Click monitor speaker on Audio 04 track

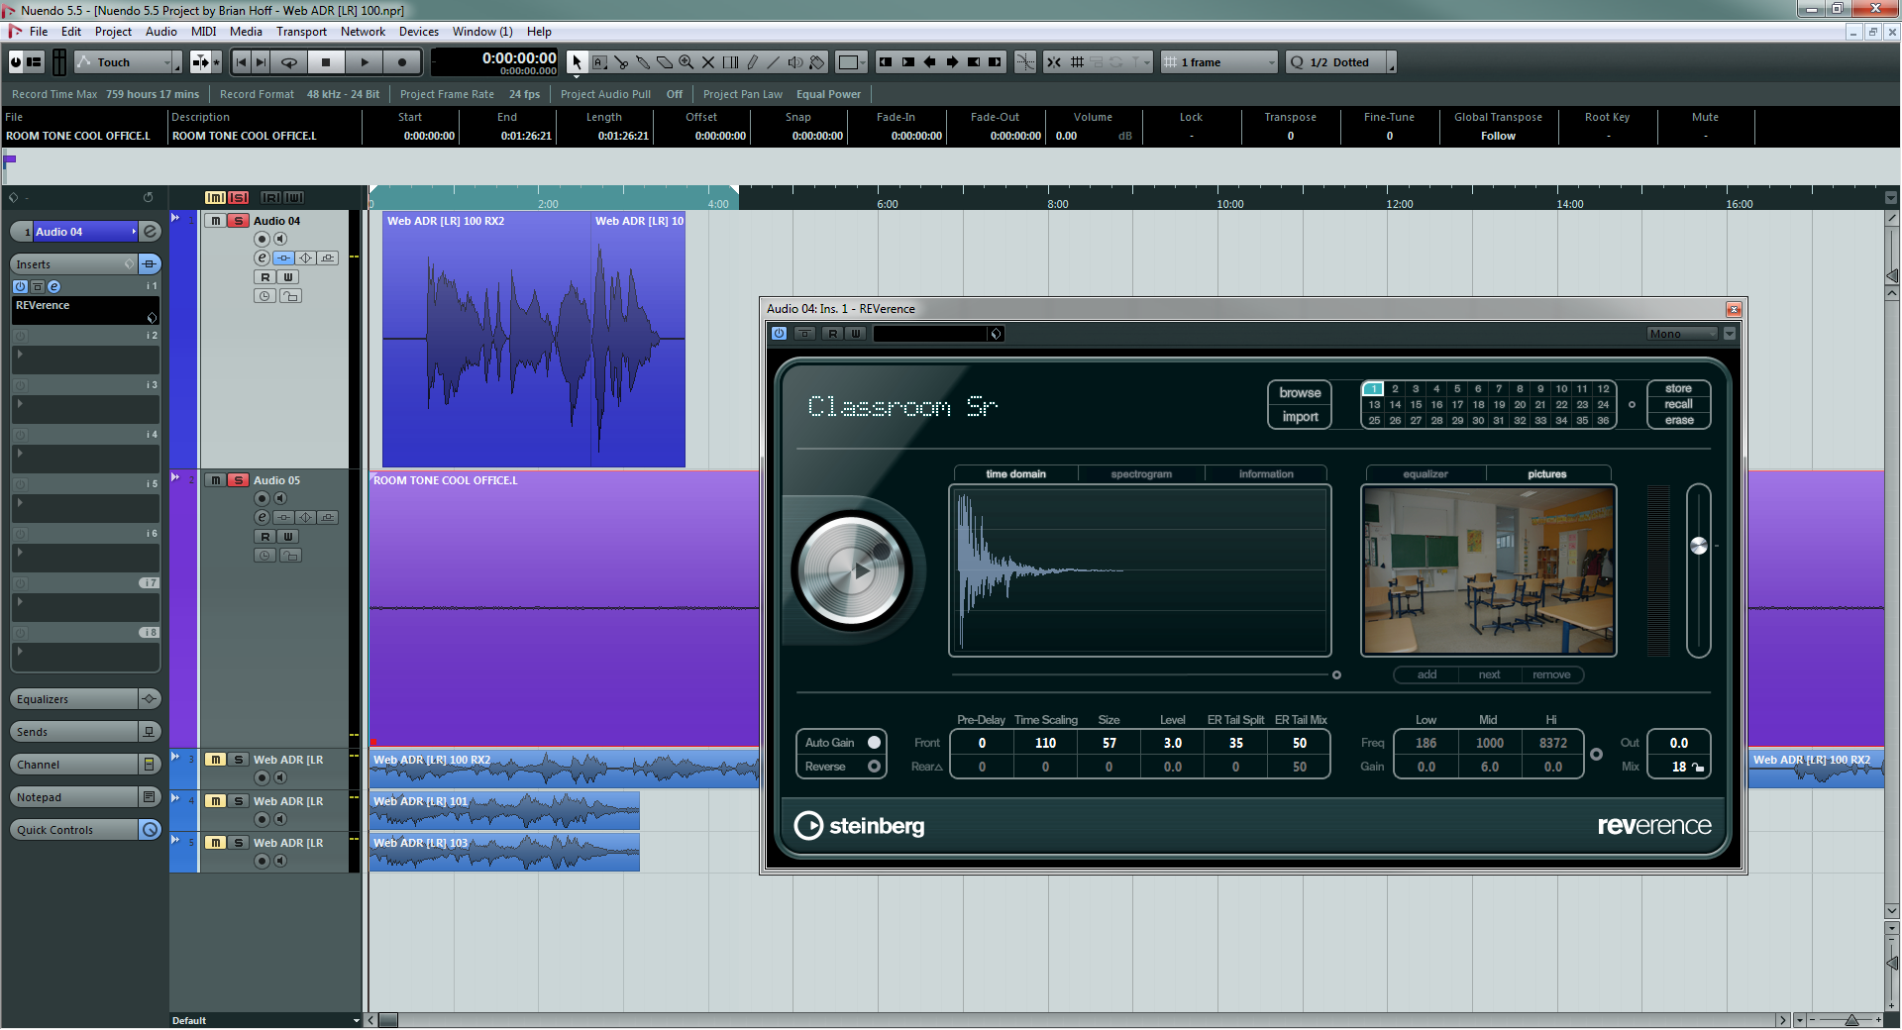(280, 240)
